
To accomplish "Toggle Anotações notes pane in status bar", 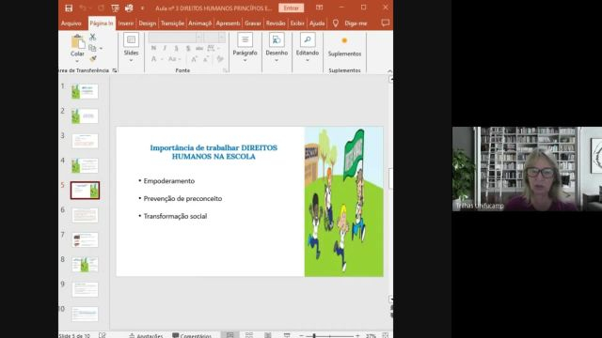I will click(146, 335).
